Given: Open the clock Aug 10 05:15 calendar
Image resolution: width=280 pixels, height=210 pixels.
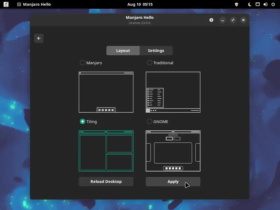Looking at the screenshot, I should [x=140, y=4].
